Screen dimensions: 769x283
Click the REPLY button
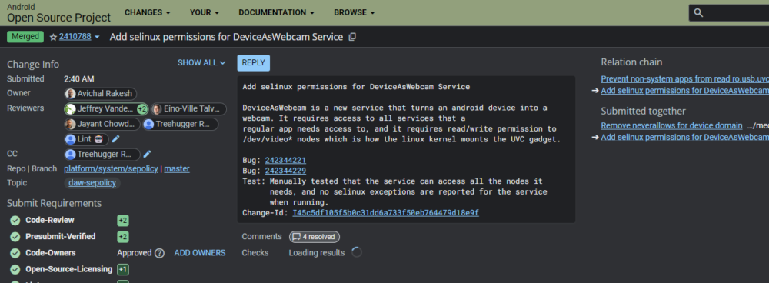click(x=253, y=63)
